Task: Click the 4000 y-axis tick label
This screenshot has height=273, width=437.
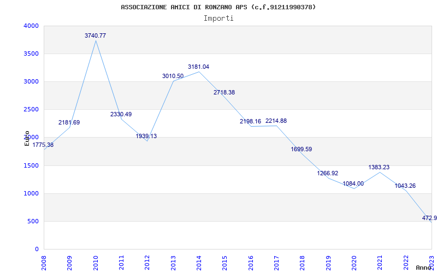Action: (x=30, y=26)
